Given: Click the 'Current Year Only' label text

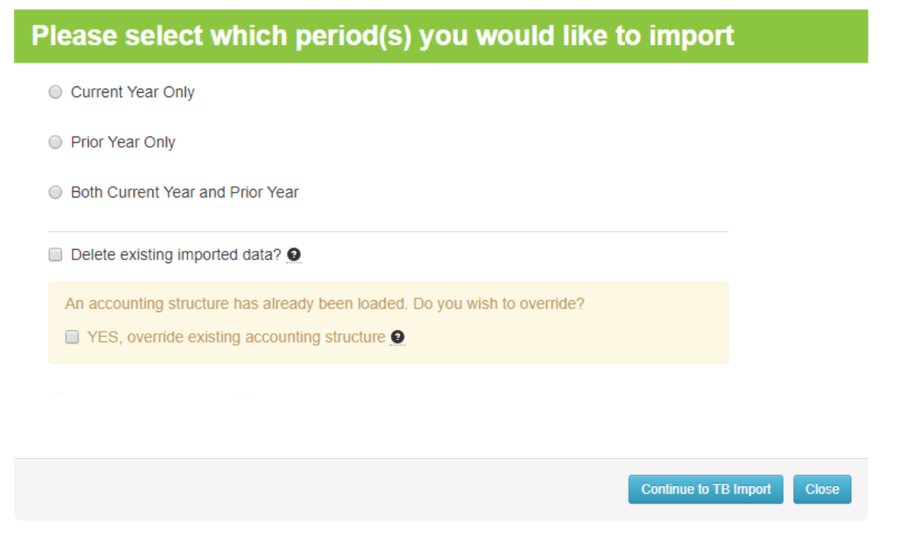Looking at the screenshot, I should (133, 92).
